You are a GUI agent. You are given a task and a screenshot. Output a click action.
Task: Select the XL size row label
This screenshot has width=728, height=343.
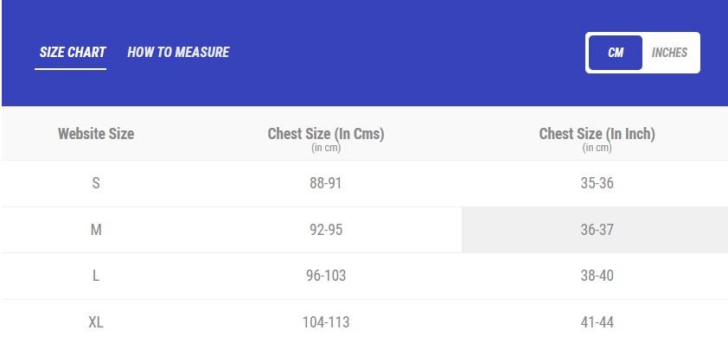click(x=96, y=322)
